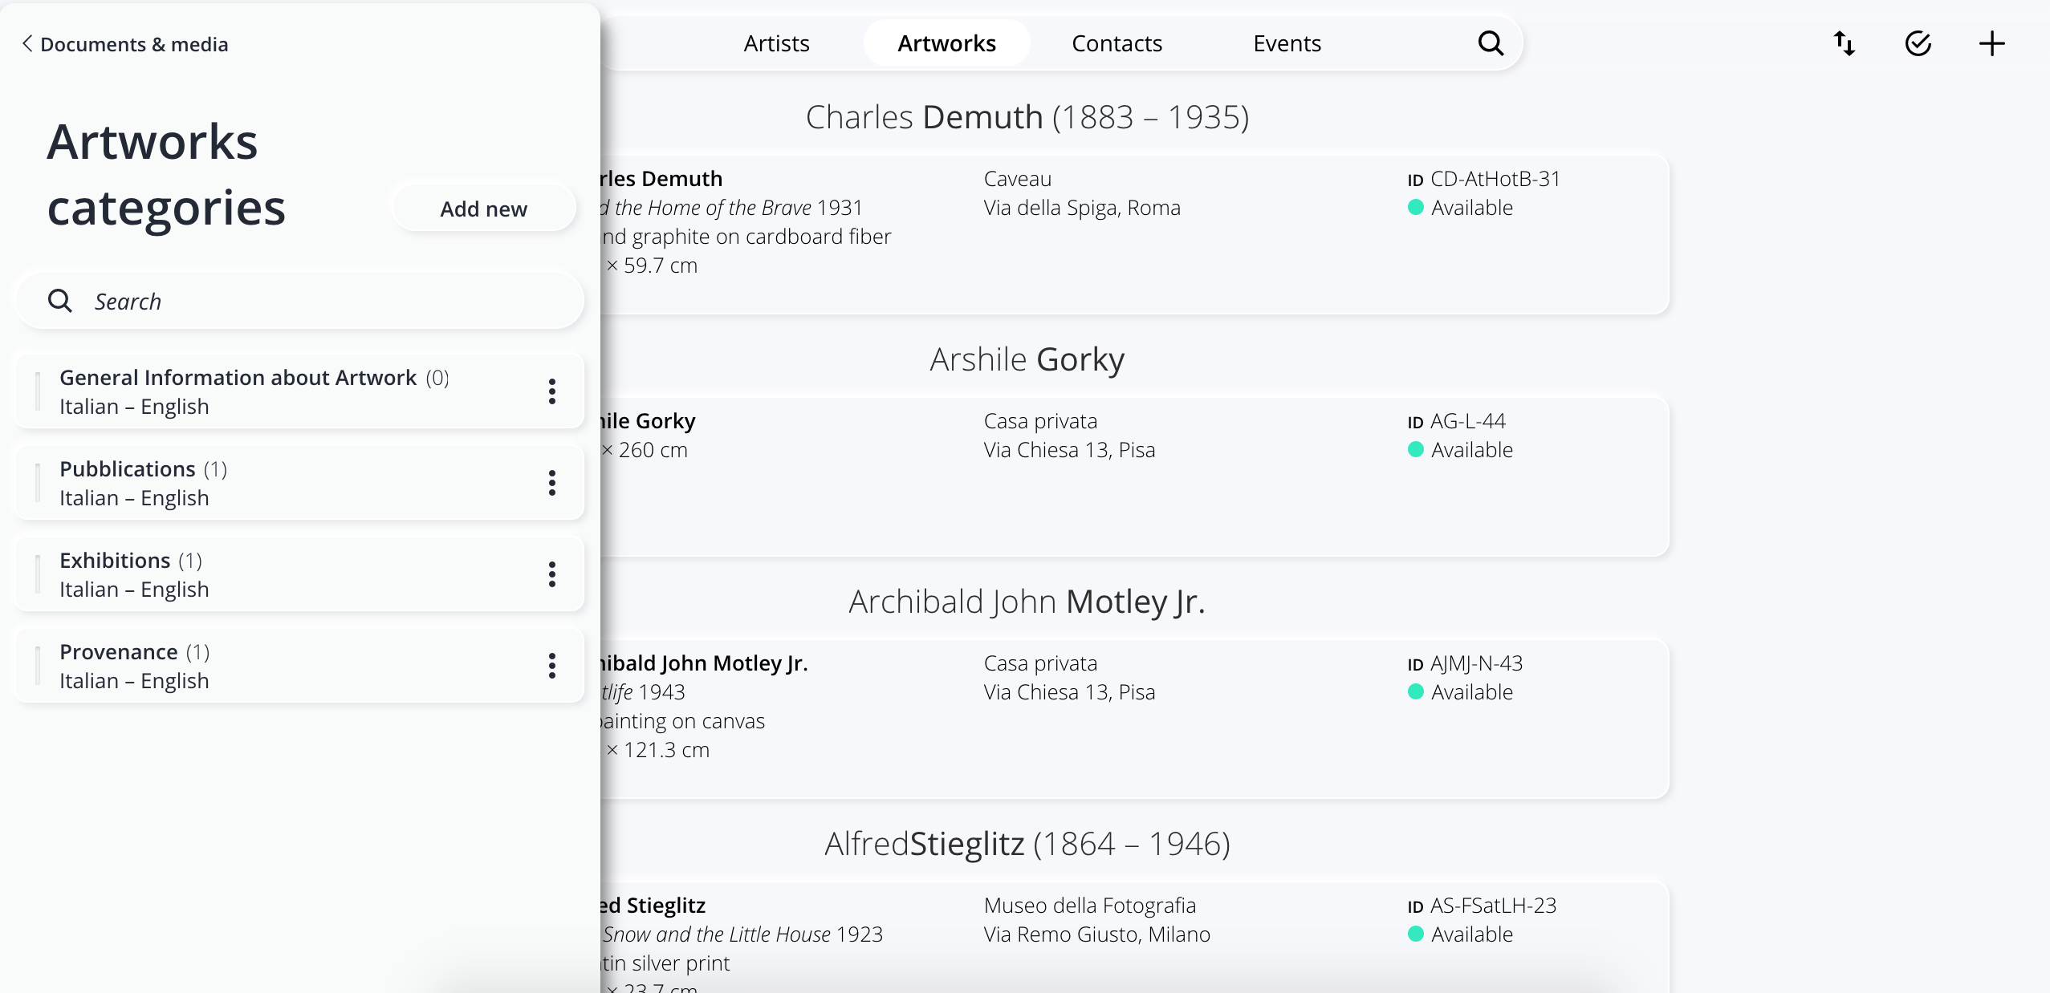2050x993 pixels.
Task: Click the Caveau location text
Action: [1017, 179]
